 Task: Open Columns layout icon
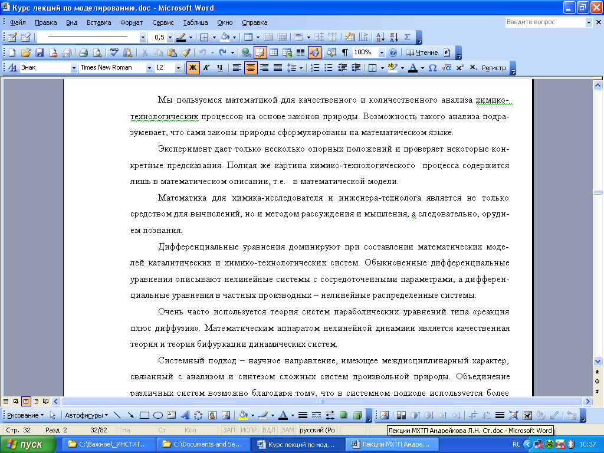(300, 52)
